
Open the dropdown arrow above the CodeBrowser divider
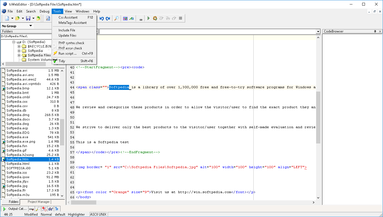pyautogui.click(x=318, y=32)
